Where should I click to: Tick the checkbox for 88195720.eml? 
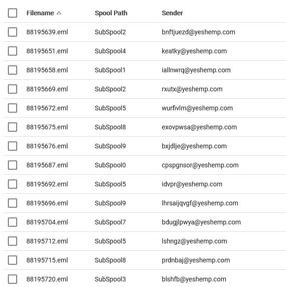13,279
